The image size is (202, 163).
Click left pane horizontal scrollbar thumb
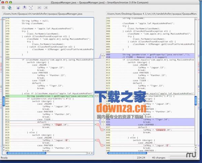coord(26,153)
